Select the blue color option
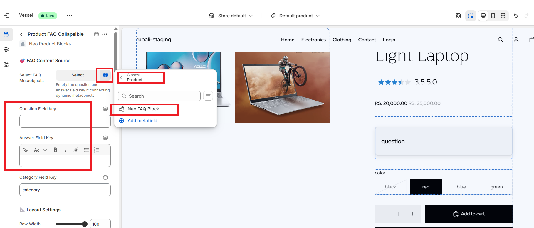The height and width of the screenshot is (228, 534). [461, 187]
